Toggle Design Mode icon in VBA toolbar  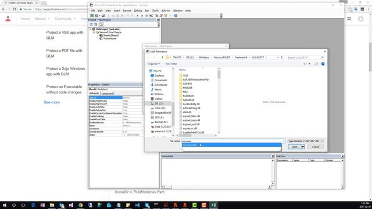tap(151, 16)
